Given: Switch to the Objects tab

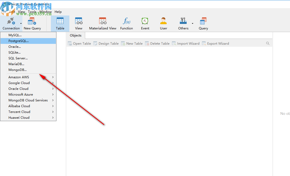Looking at the screenshot, I should [x=76, y=35].
